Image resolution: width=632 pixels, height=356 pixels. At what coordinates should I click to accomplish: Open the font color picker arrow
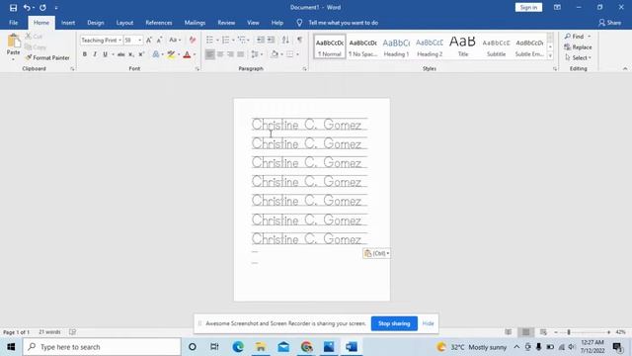(x=195, y=54)
